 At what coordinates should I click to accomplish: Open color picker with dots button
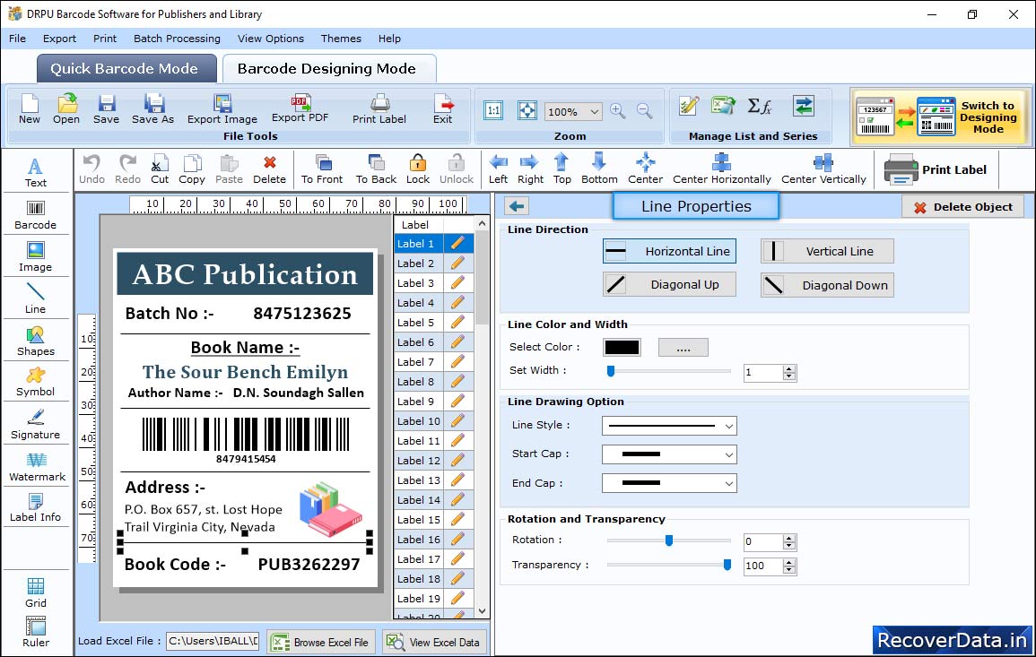683,347
